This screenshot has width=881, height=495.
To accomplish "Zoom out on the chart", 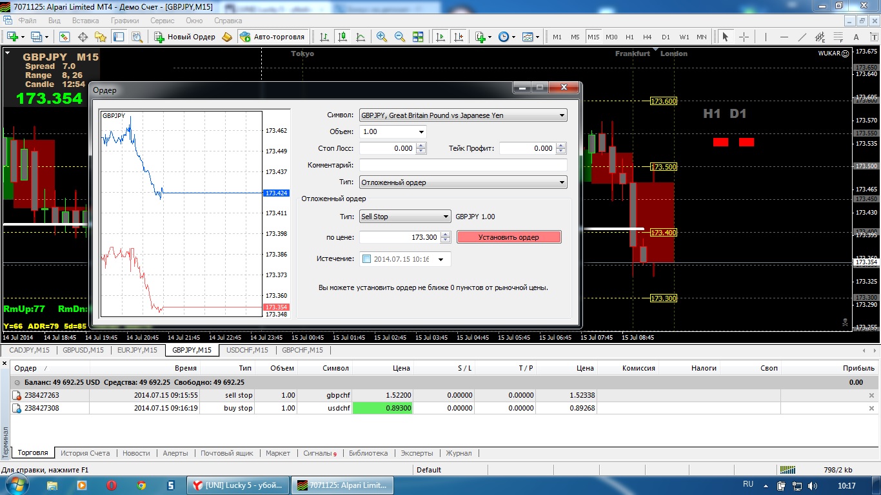I will 400,37.
